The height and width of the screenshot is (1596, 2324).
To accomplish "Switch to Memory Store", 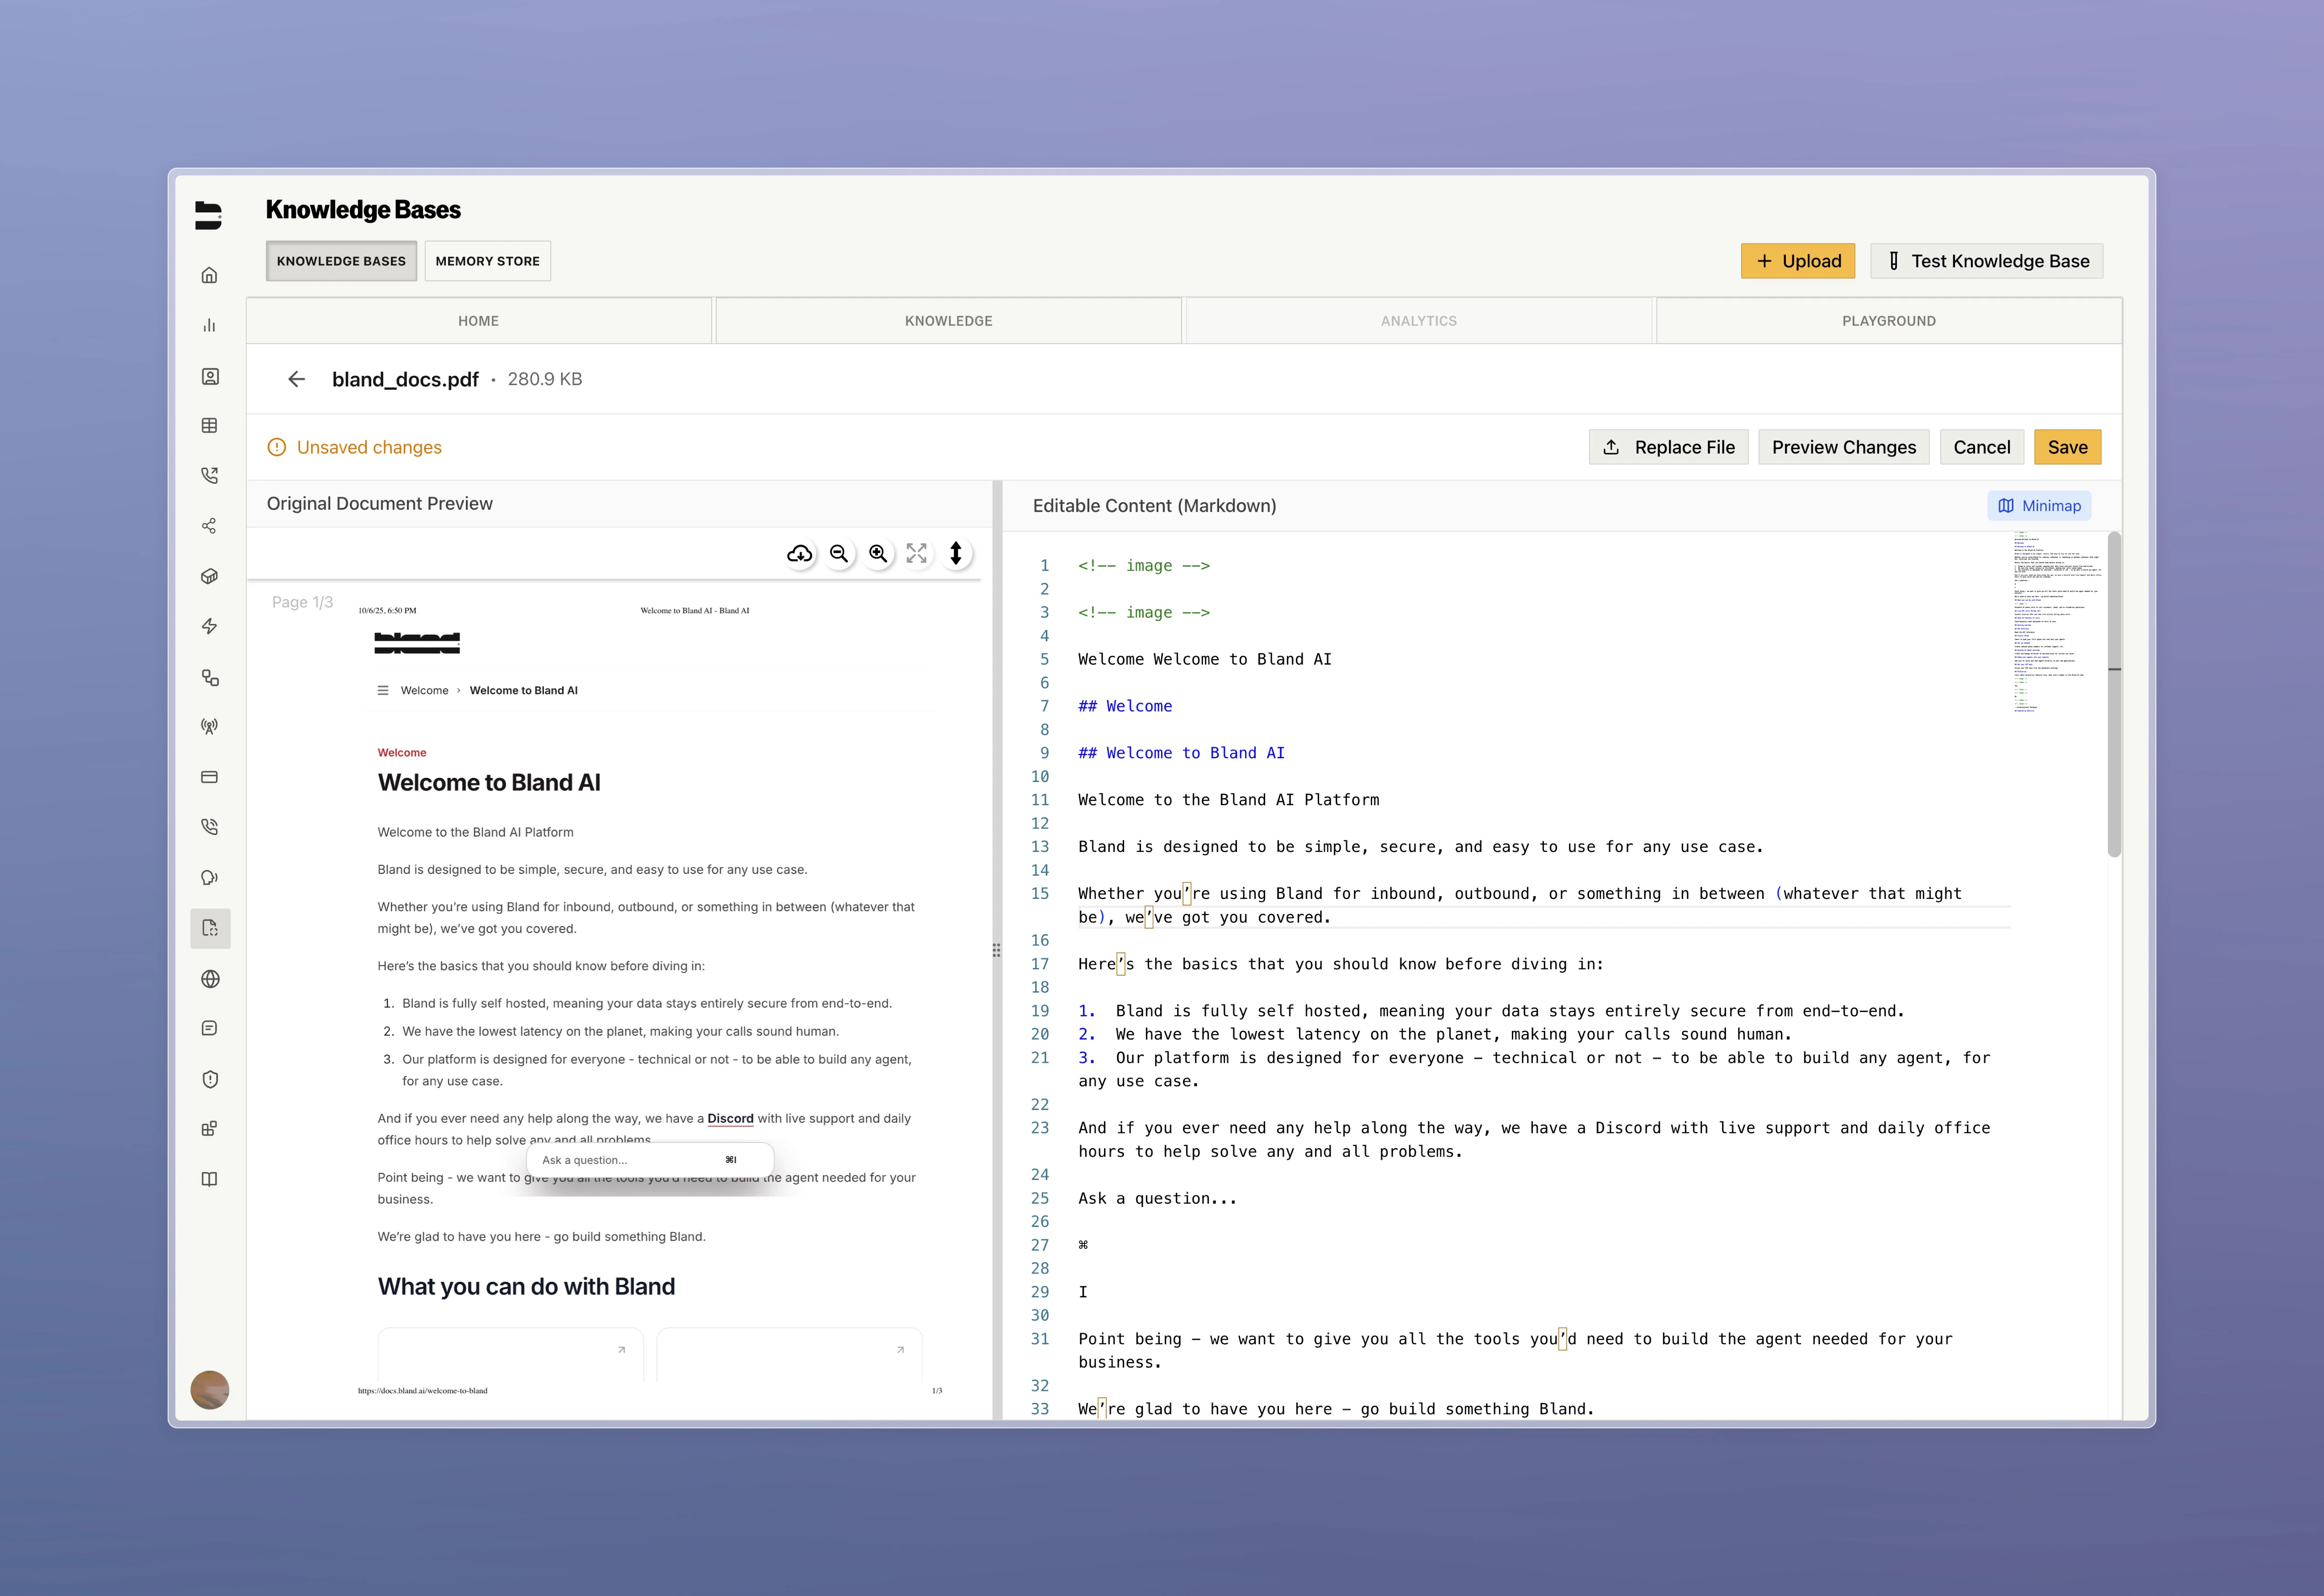I will coord(488,261).
